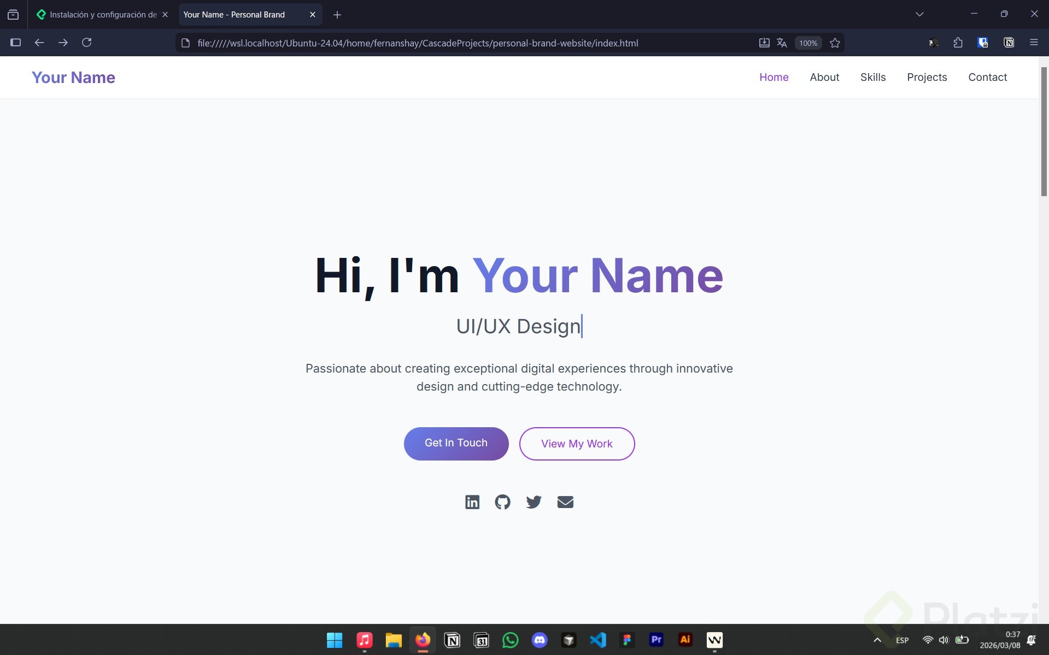
Task: Open the Twitter social icon
Action: click(534, 502)
